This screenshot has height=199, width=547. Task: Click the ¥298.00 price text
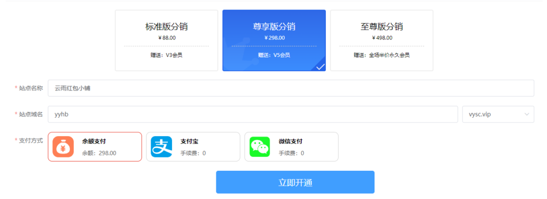(274, 38)
